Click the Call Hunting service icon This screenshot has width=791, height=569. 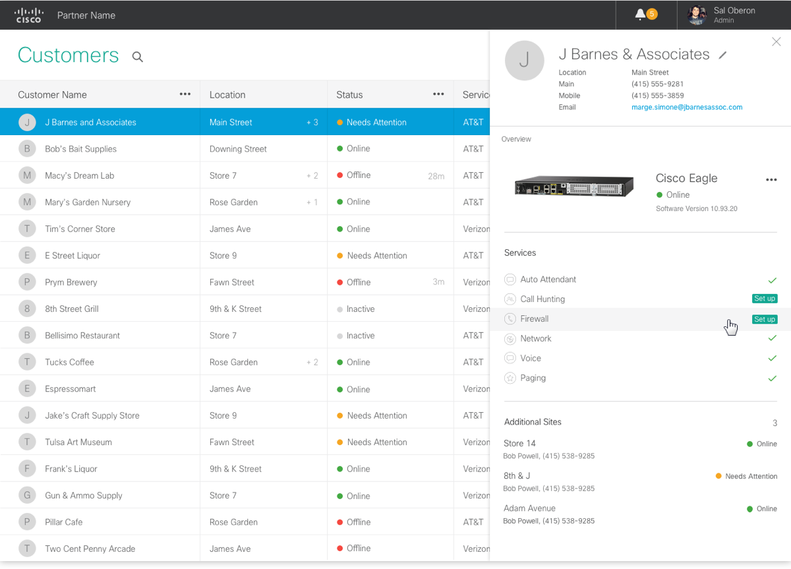pos(510,299)
